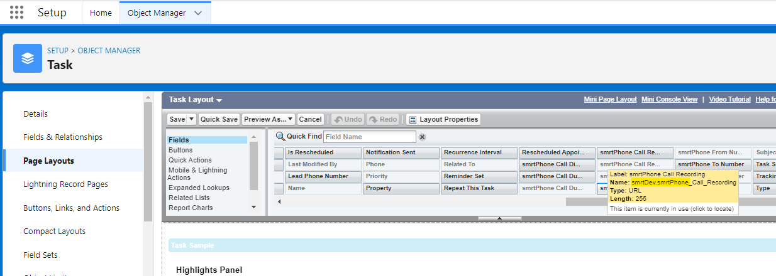Collapse the palette using the center handle
Screen dimensions: 776x276
pos(500,218)
